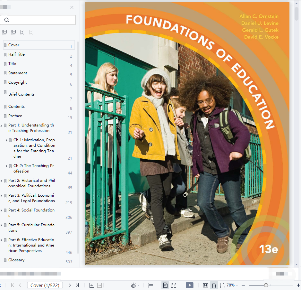The width and height of the screenshot is (301, 290).
Task: Click the Fit Page icon
Action: 214,285
